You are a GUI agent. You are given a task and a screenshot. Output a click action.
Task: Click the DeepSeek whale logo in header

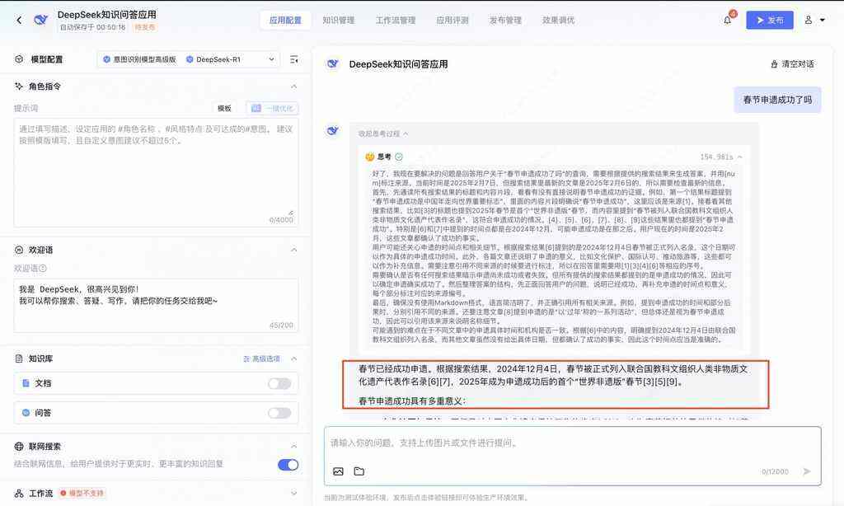(x=41, y=20)
